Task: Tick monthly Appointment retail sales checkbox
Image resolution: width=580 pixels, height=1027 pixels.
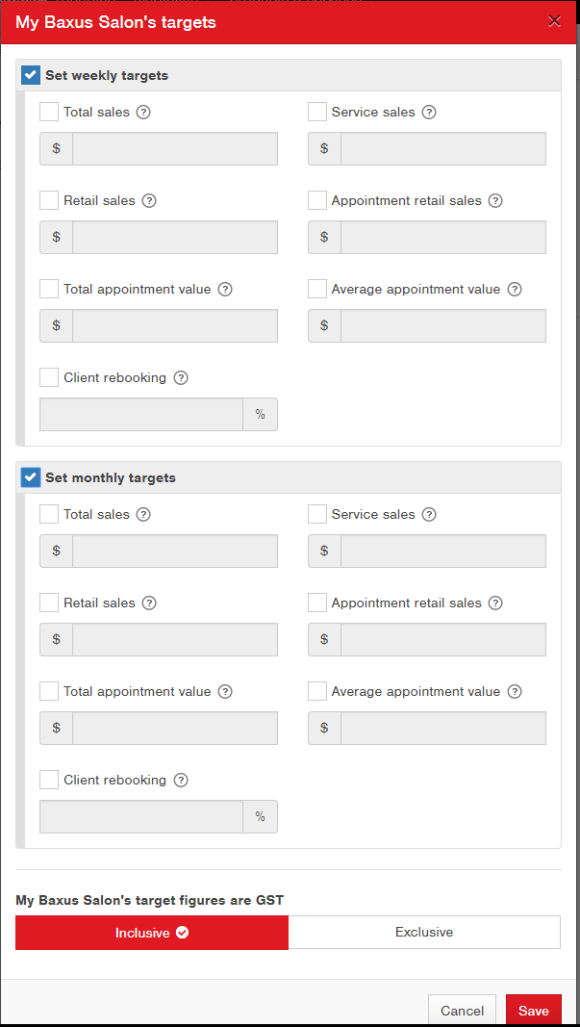Action: pyautogui.click(x=317, y=602)
